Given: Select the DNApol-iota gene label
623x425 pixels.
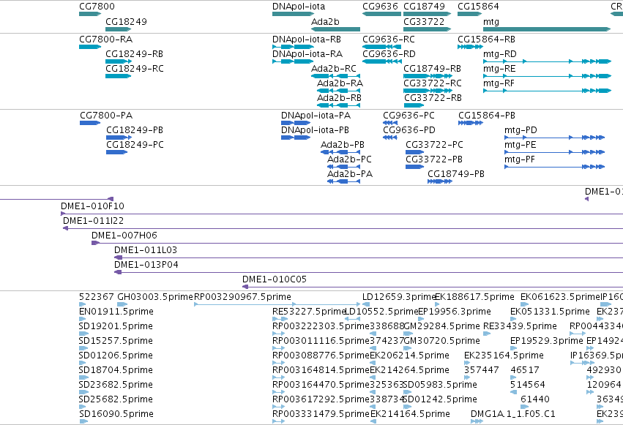Looking at the screenshot, I should [299, 7].
